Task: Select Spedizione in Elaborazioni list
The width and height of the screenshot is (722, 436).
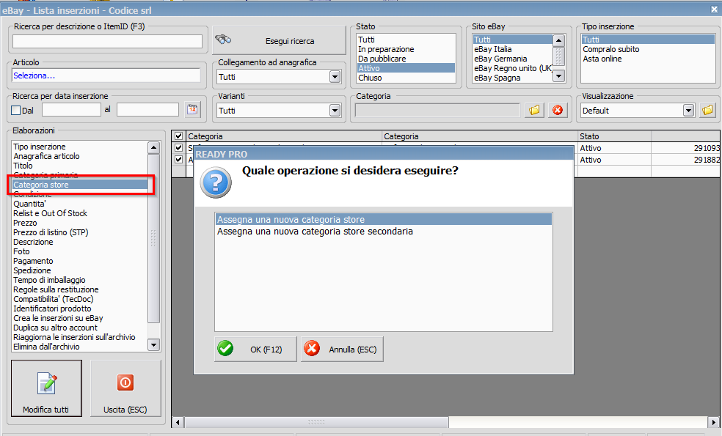Action: click(x=80, y=270)
